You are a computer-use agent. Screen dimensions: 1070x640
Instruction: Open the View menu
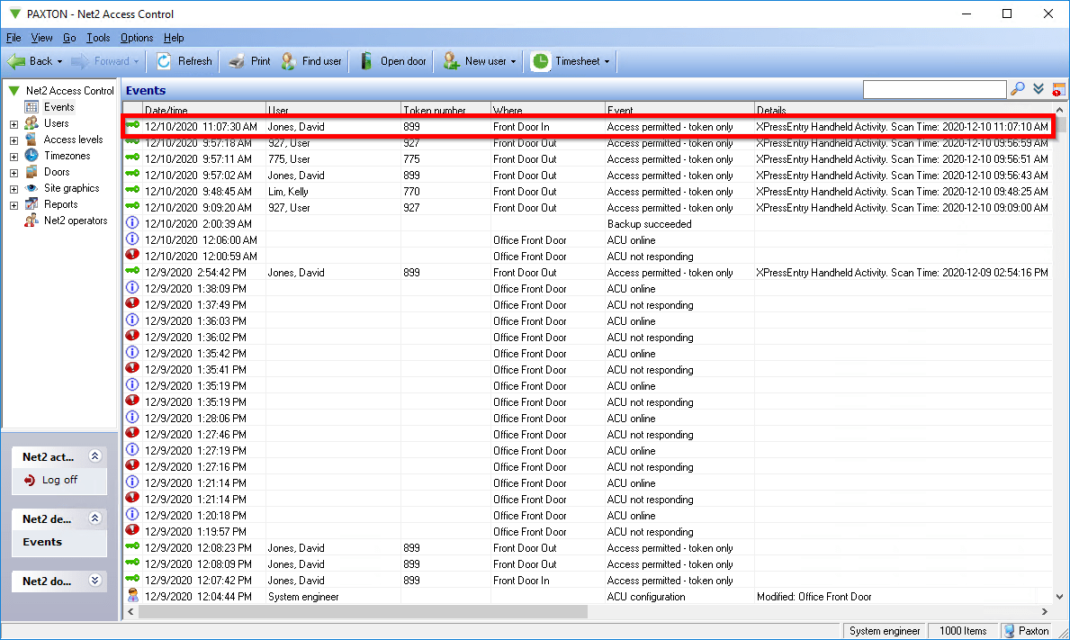[x=41, y=38]
